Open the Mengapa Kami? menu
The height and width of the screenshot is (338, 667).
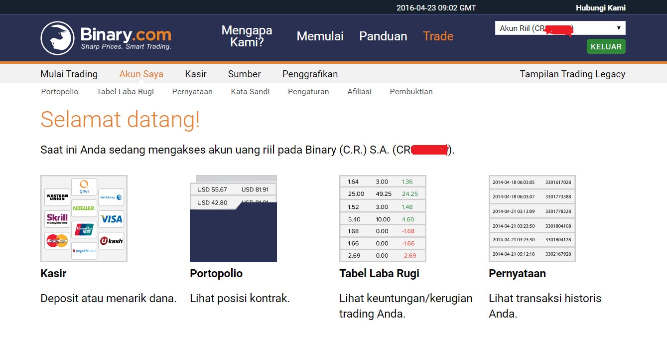(x=247, y=36)
